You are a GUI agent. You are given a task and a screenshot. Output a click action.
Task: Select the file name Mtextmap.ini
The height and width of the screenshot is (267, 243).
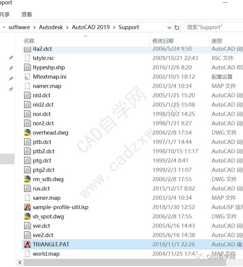49,77
